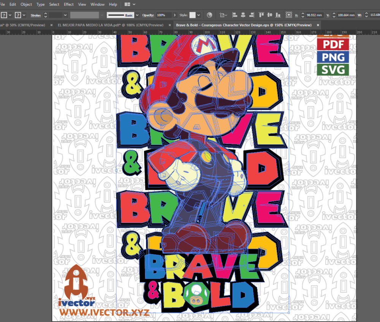The image size is (380, 322).
Task: Click the horizontal ruler above the canvas
Action: pos(190,32)
